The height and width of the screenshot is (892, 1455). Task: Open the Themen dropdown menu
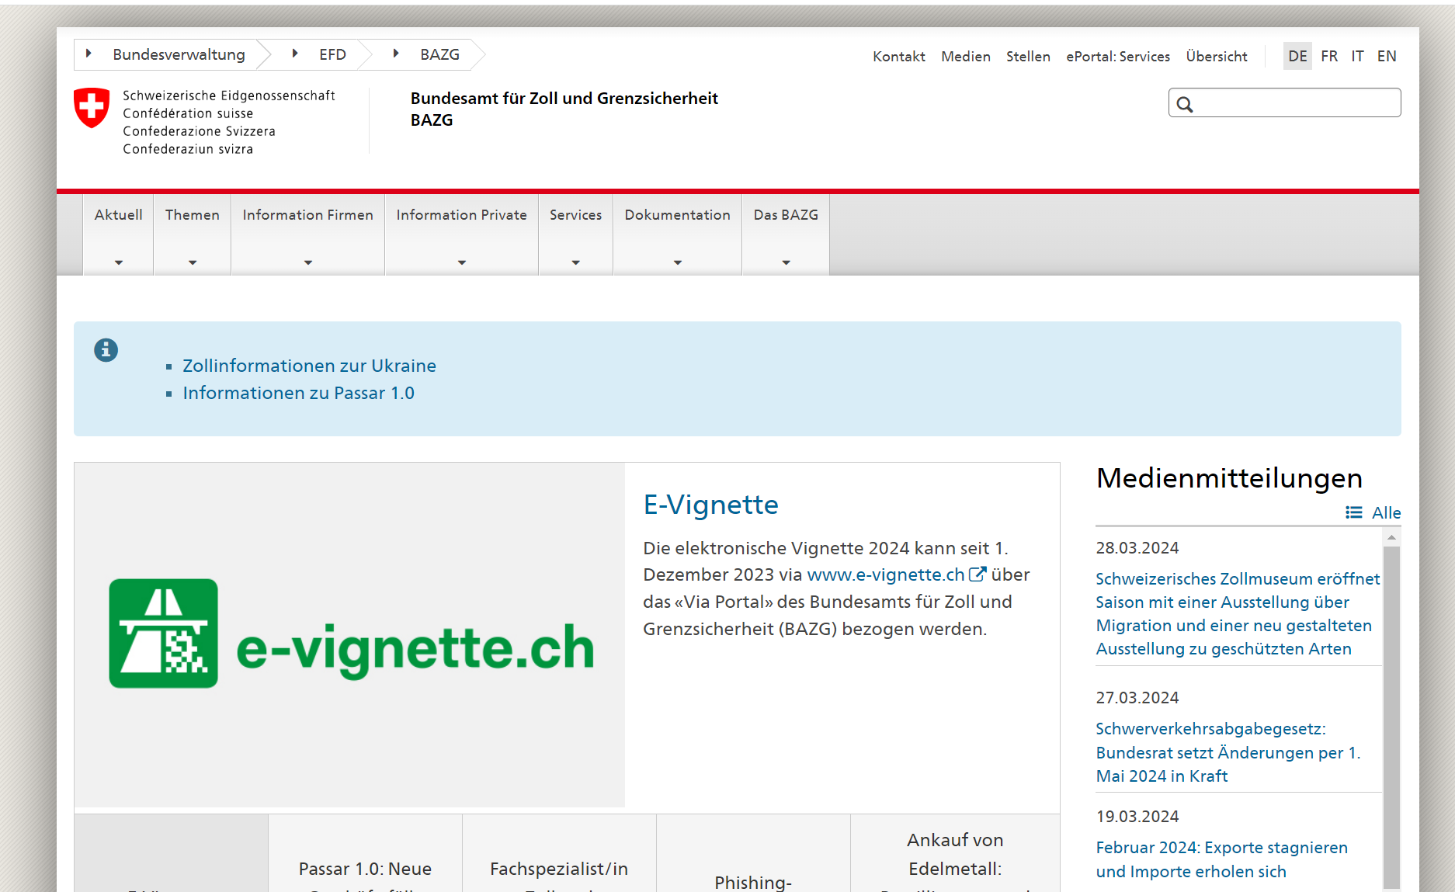click(x=193, y=234)
